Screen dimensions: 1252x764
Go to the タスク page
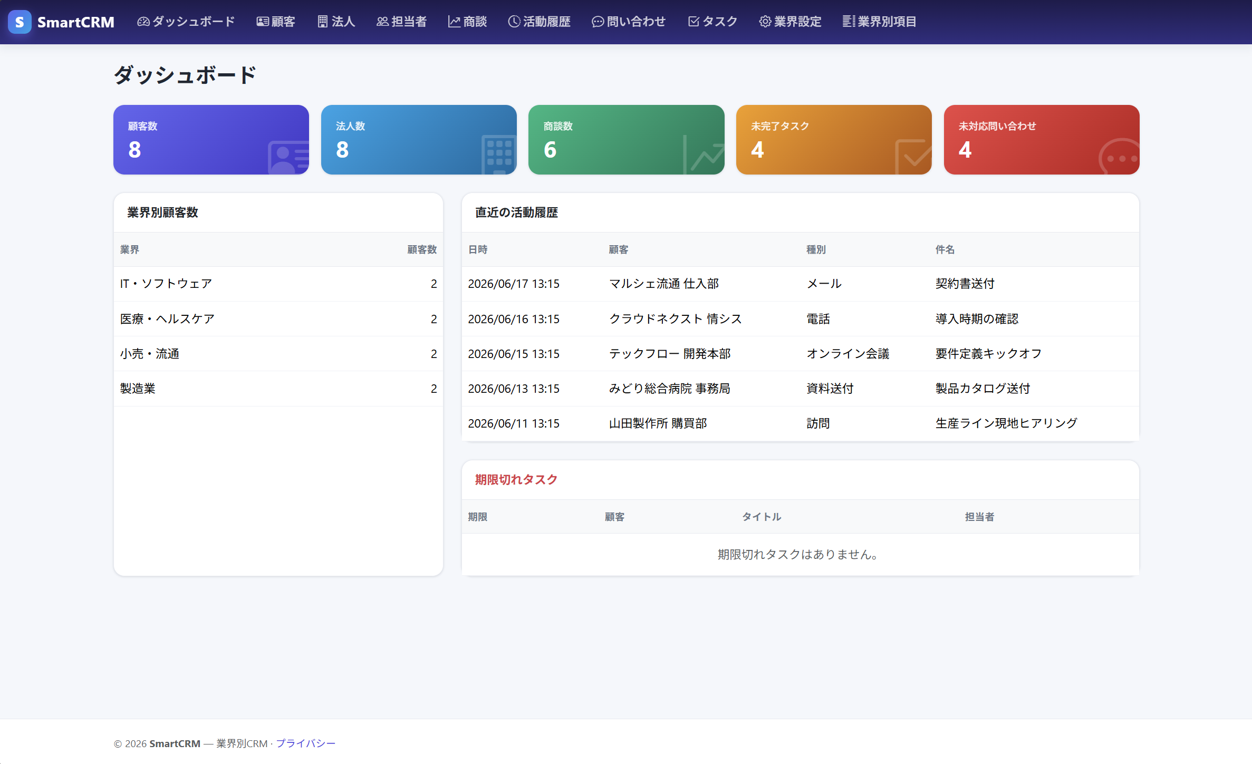[713, 22]
